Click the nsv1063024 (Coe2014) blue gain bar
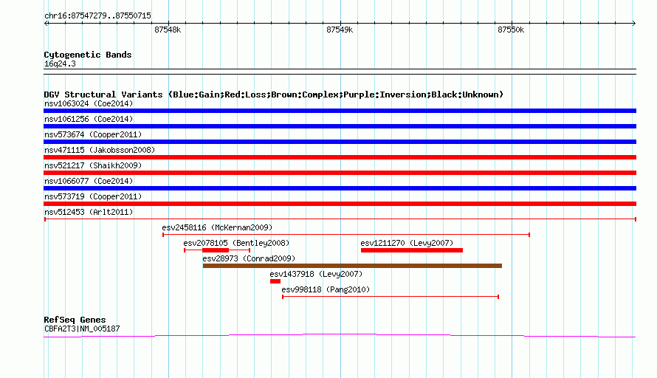657x378 pixels. point(340,111)
